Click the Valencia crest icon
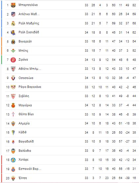 click(x=13, y=151)
